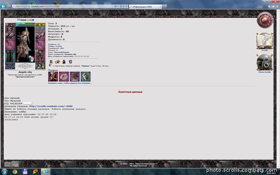Image resolution: width=280 pixels, height=175 pixels.
Task: Click the golden boots slot
Action: (40, 66)
